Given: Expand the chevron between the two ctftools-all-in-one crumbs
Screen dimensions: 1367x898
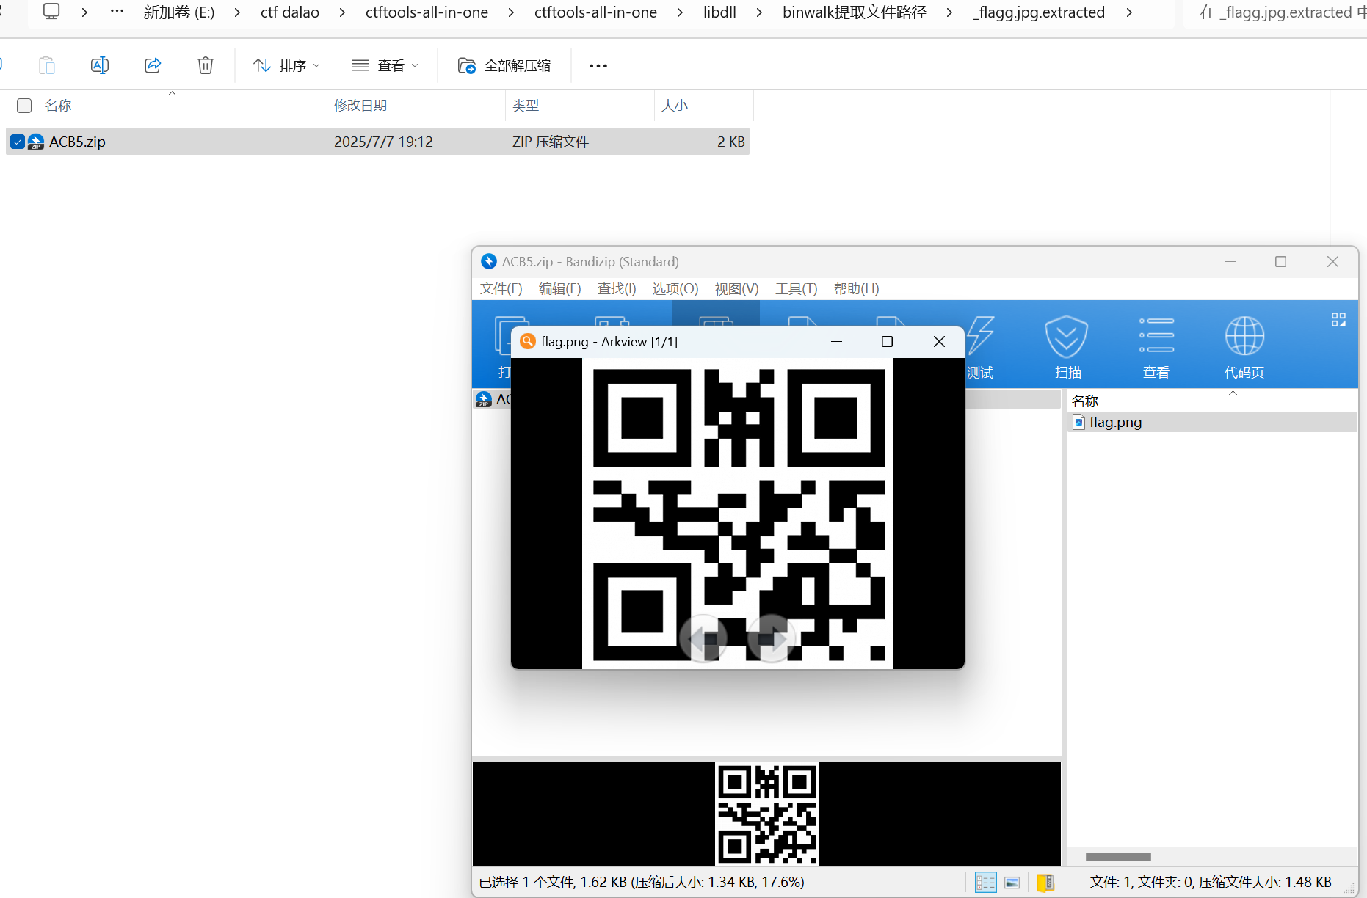Looking at the screenshot, I should pyautogui.click(x=511, y=12).
